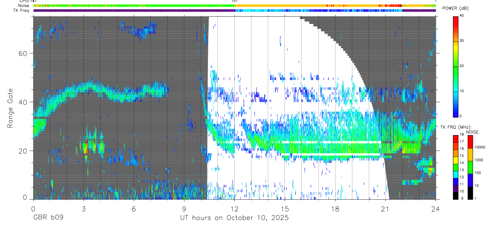Click the "NOISE" legend title
490x226 pixels.
pyautogui.click(x=472, y=132)
